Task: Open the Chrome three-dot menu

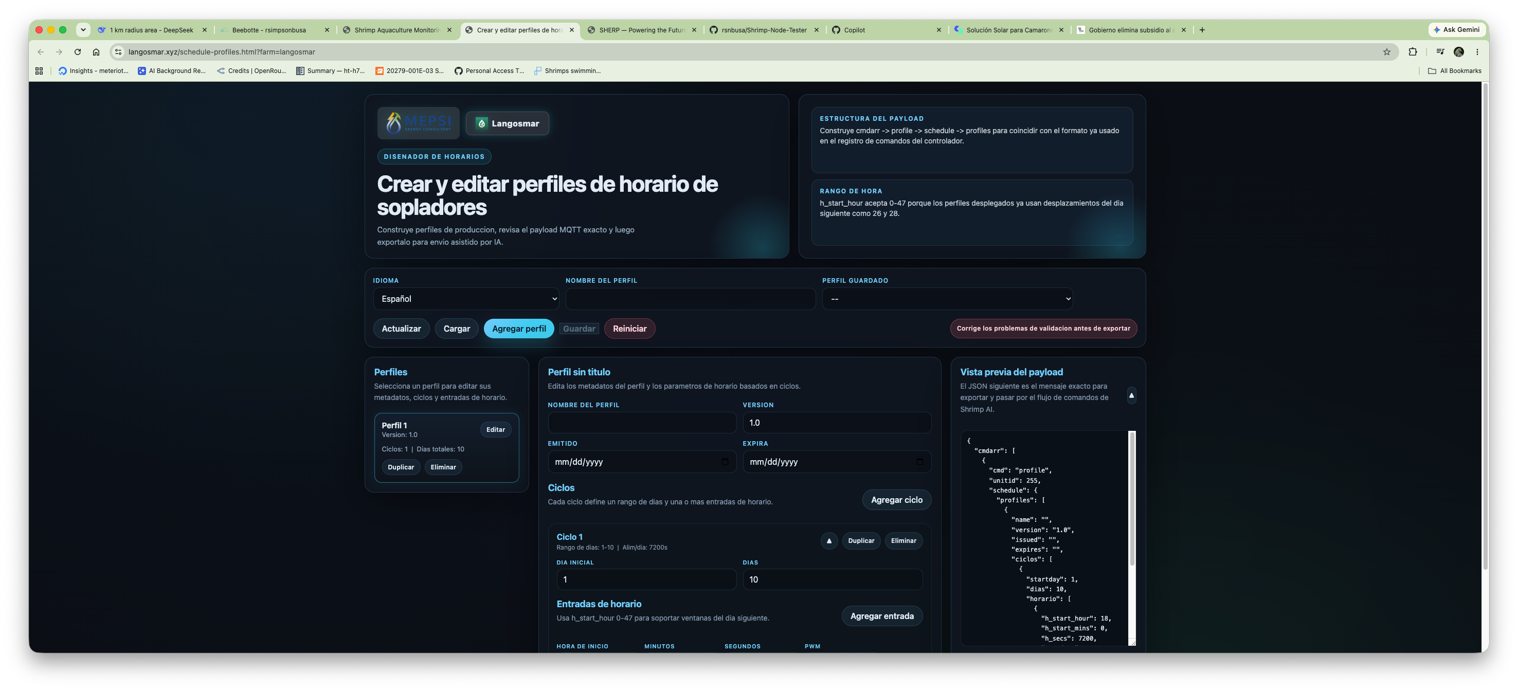Action: (1477, 52)
